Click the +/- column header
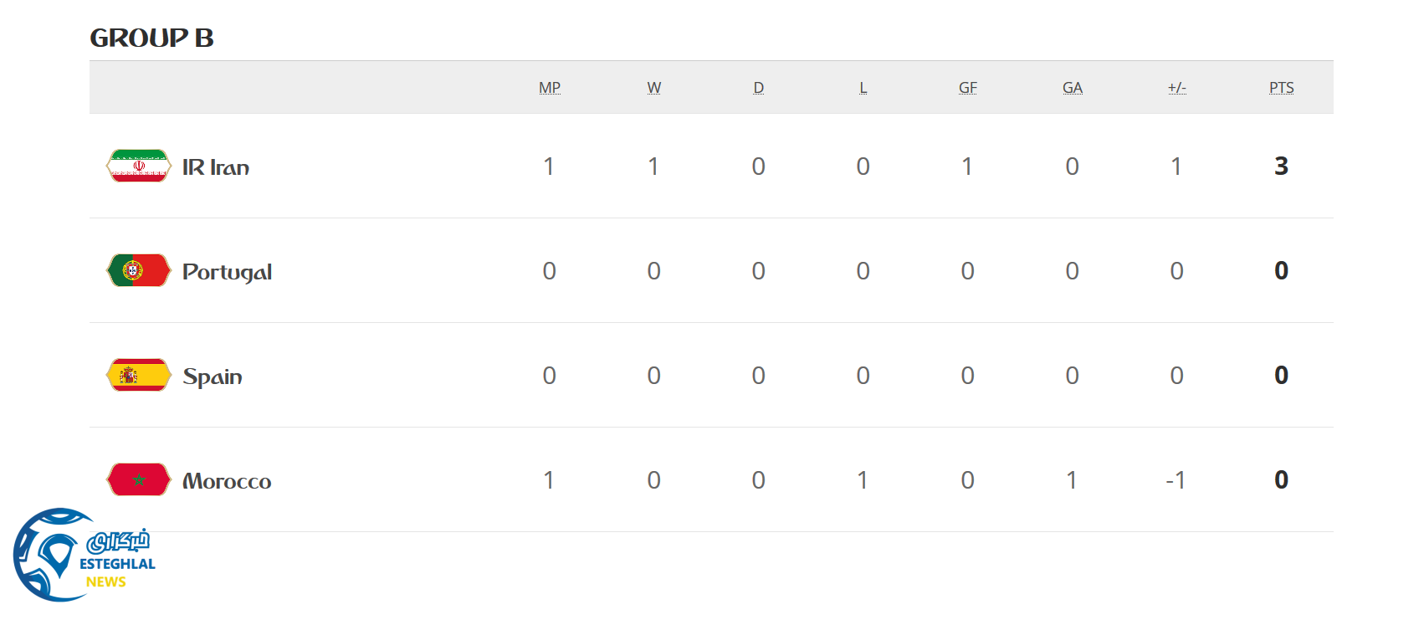The width and height of the screenshot is (1424, 625). coord(1177,88)
